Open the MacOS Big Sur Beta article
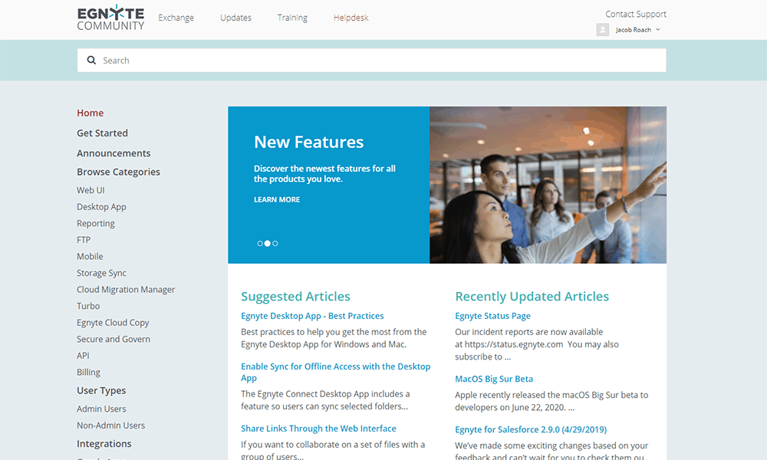Screen dimensions: 767x460 [494, 379]
